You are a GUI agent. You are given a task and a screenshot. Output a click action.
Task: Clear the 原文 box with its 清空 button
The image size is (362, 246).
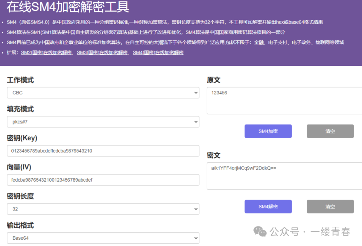coord(330,131)
